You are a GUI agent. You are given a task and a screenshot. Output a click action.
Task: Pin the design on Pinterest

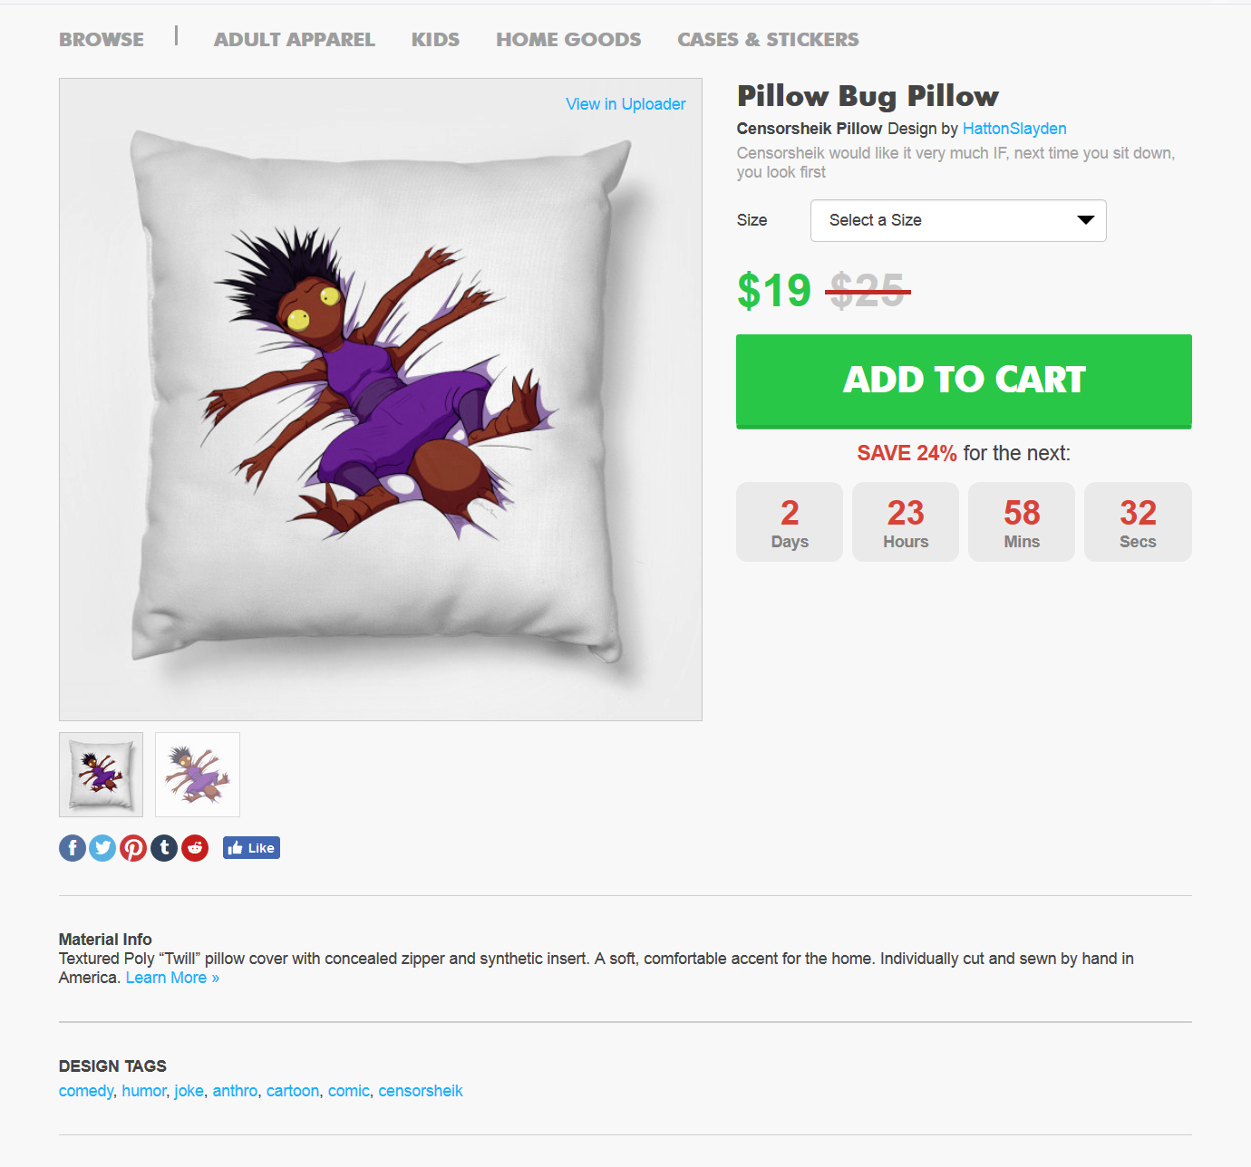(133, 848)
